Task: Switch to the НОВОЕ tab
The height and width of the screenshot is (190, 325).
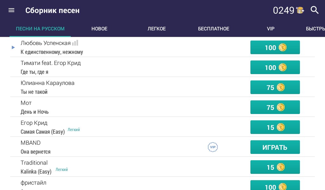Action: coord(99,29)
